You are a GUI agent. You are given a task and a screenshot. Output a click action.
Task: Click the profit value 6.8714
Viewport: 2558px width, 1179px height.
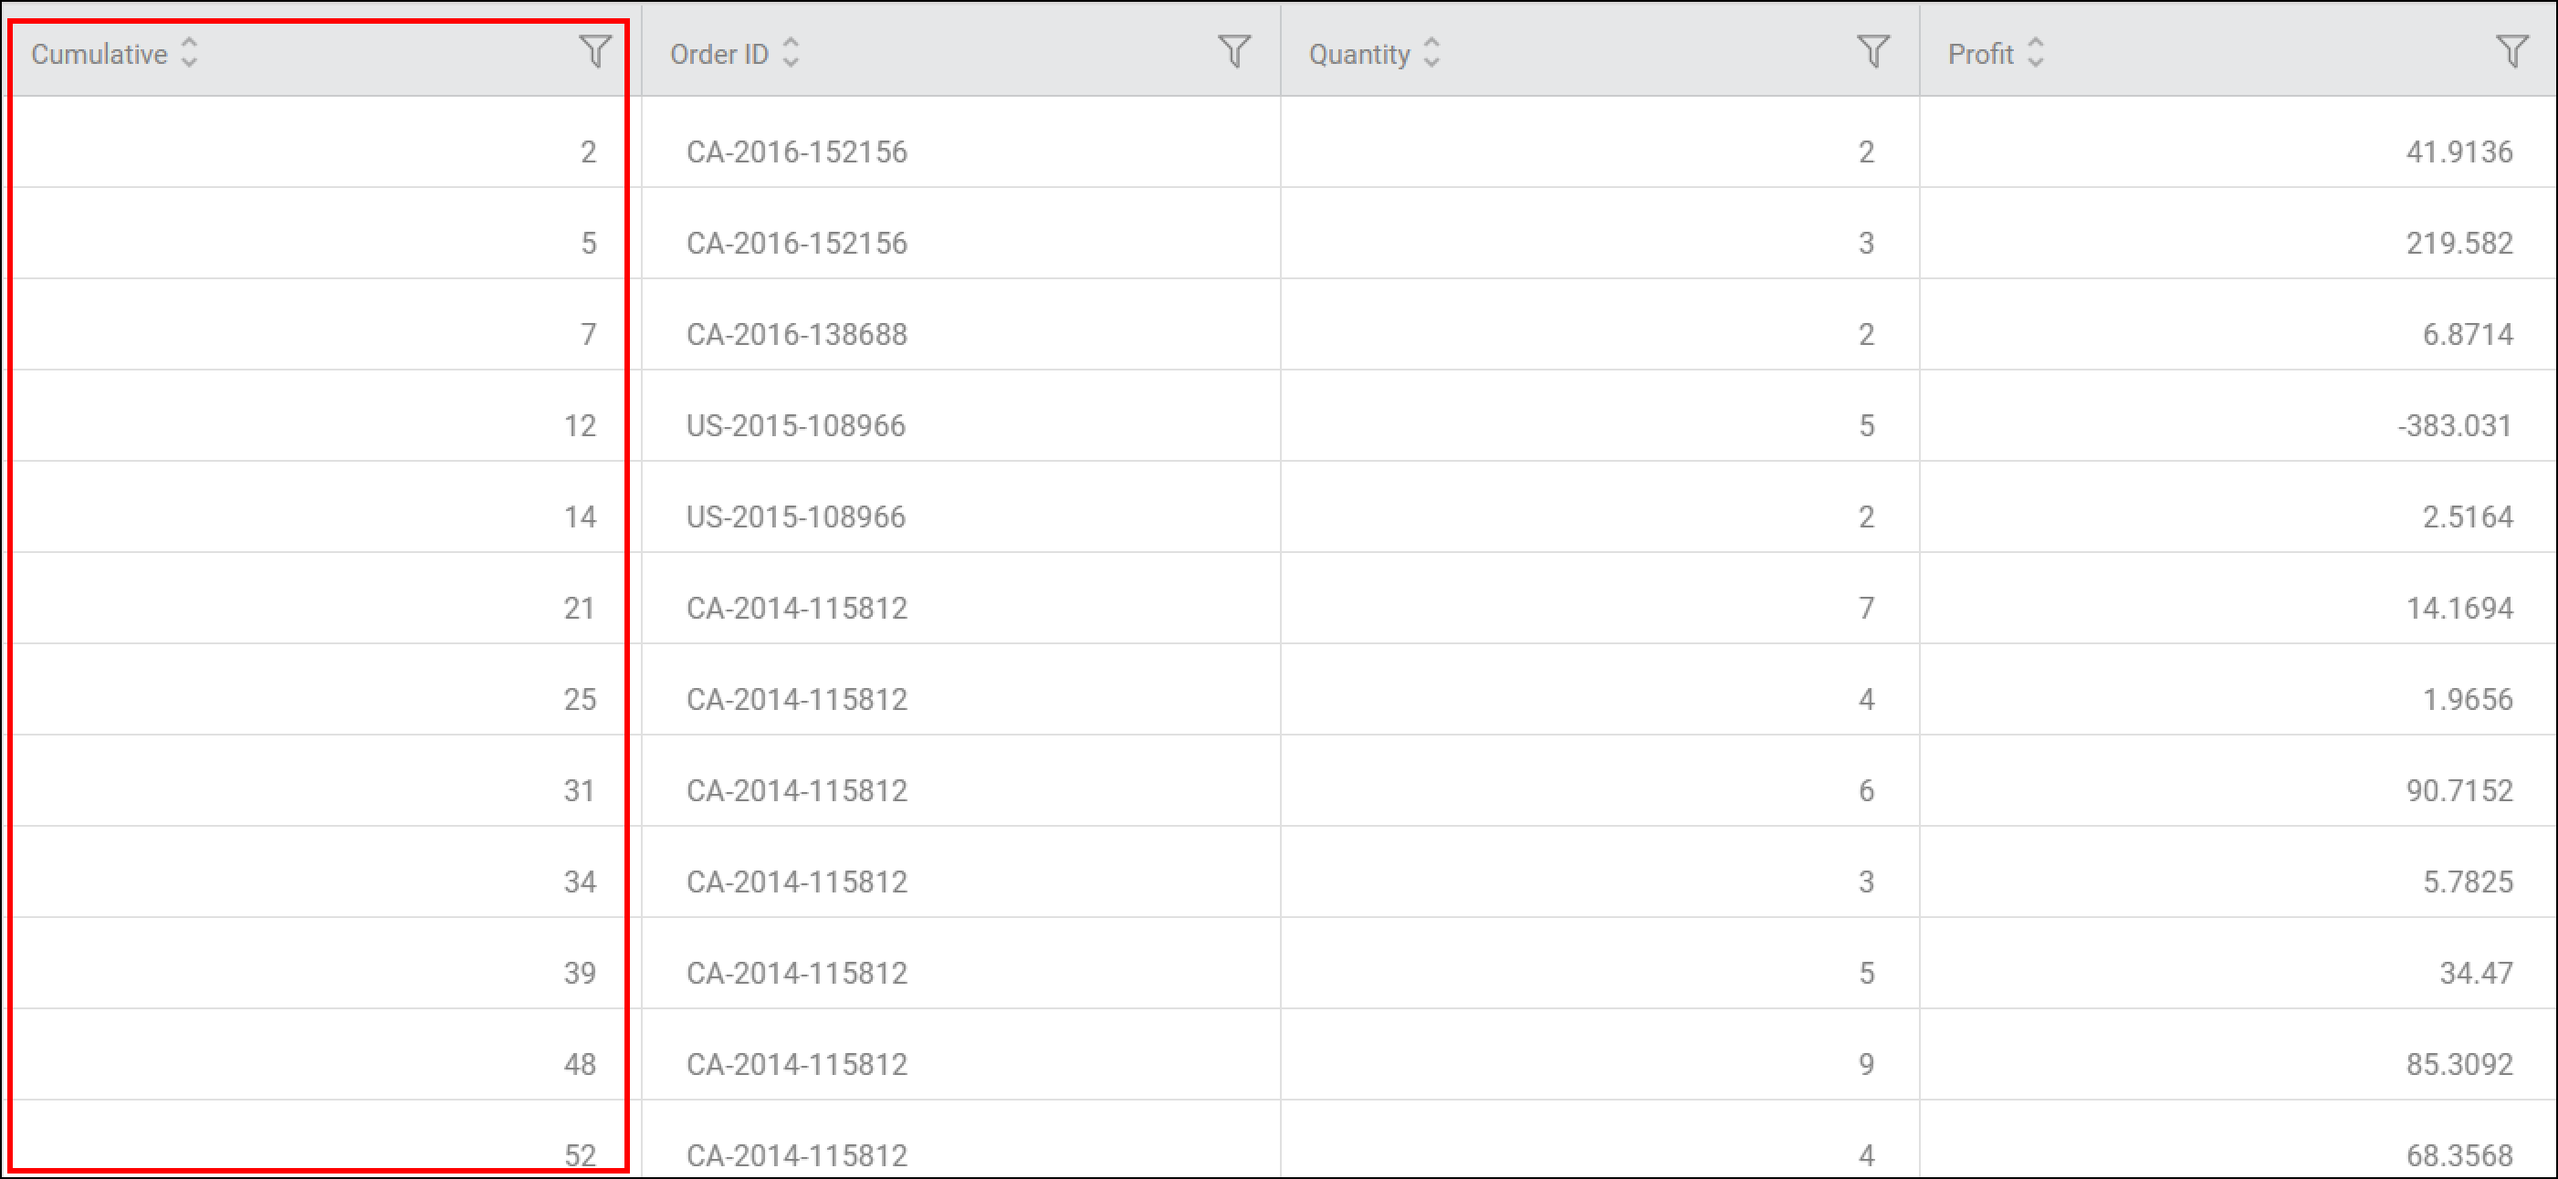click(x=2468, y=335)
